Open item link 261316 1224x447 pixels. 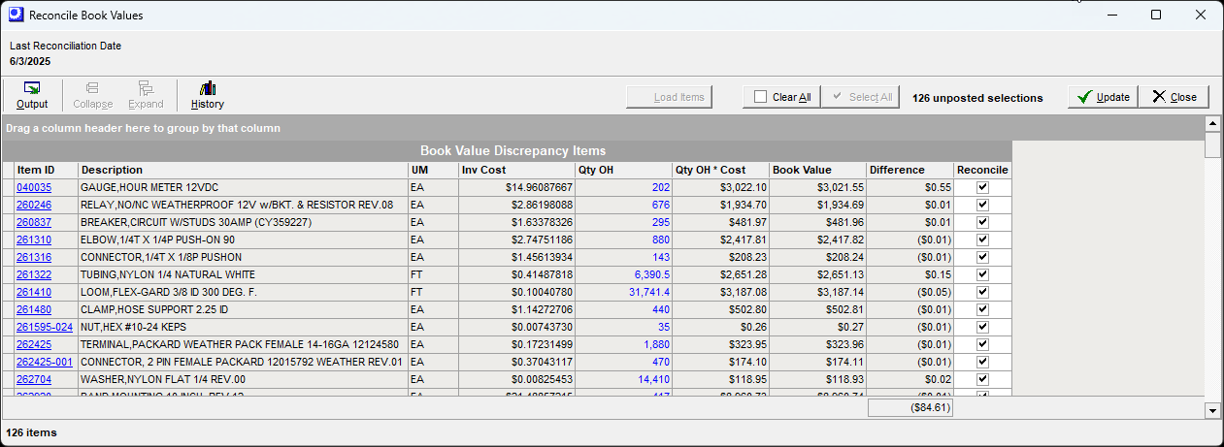(34, 257)
